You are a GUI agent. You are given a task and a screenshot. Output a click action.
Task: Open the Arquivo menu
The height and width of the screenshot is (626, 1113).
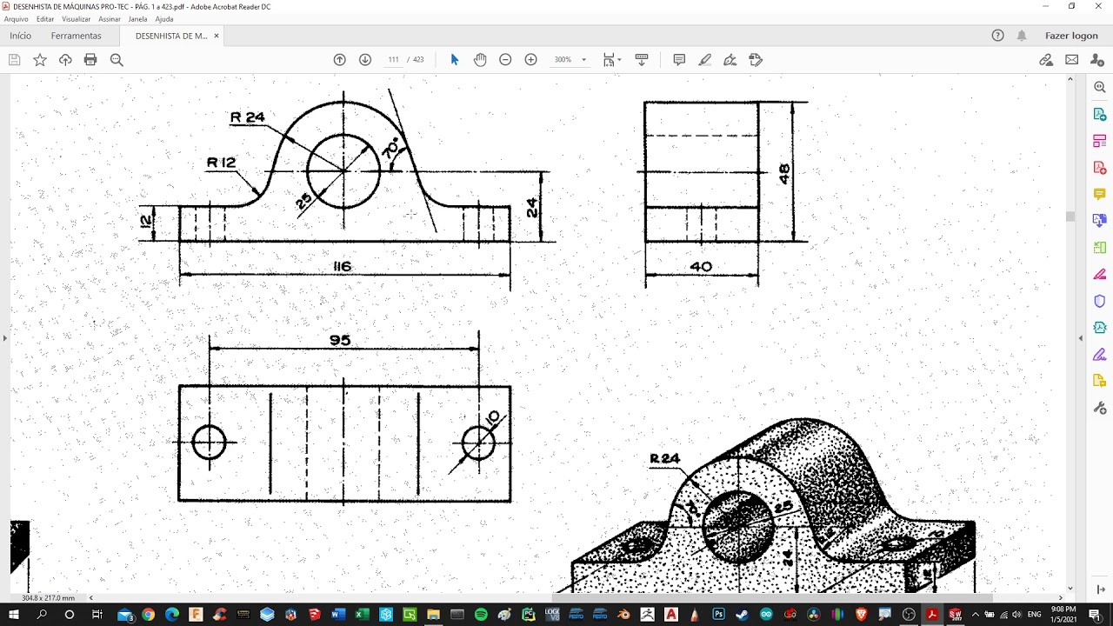click(x=17, y=19)
